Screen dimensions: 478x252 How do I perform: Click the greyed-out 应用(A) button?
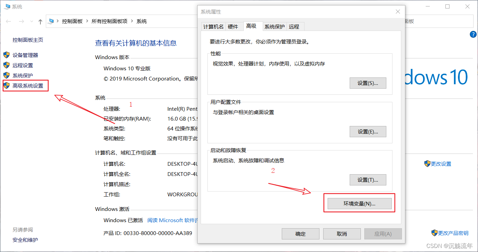pos(383,234)
